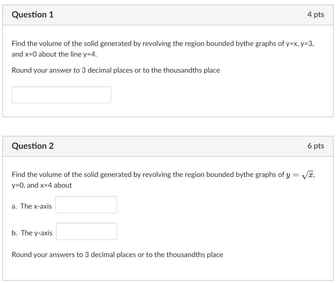Viewport: 336px width, 283px height.
Task: Click 'Round your answers' note in Question 2
Action: click(118, 255)
